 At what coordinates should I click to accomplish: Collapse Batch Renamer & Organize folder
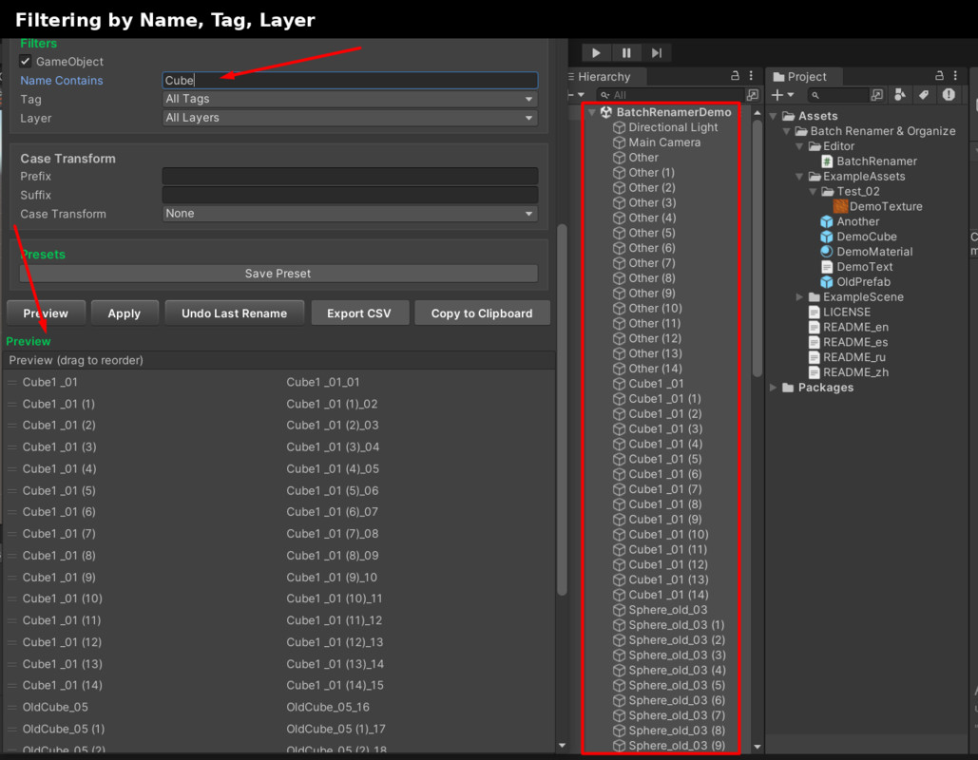787,131
